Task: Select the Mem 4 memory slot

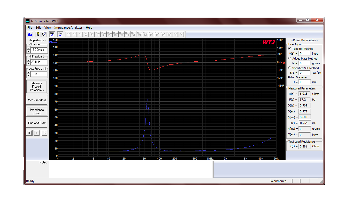Action: [x=86, y=34]
